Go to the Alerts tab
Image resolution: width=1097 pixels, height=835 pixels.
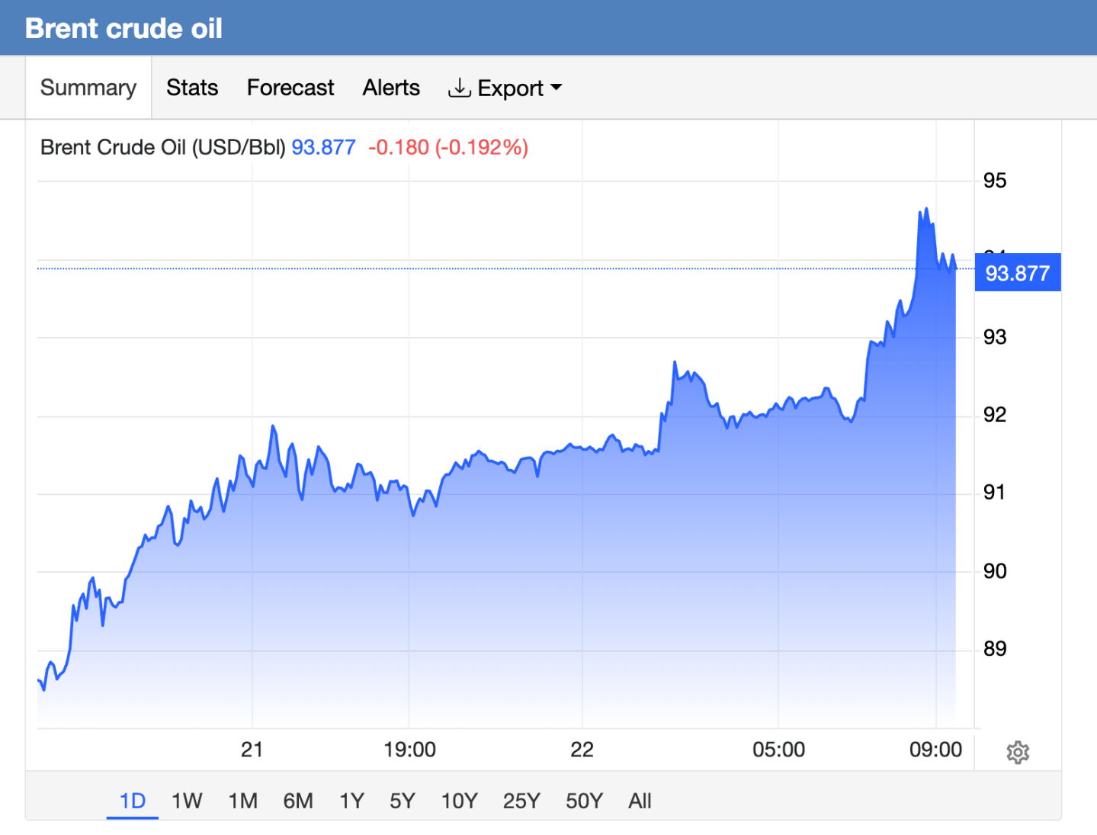[391, 88]
